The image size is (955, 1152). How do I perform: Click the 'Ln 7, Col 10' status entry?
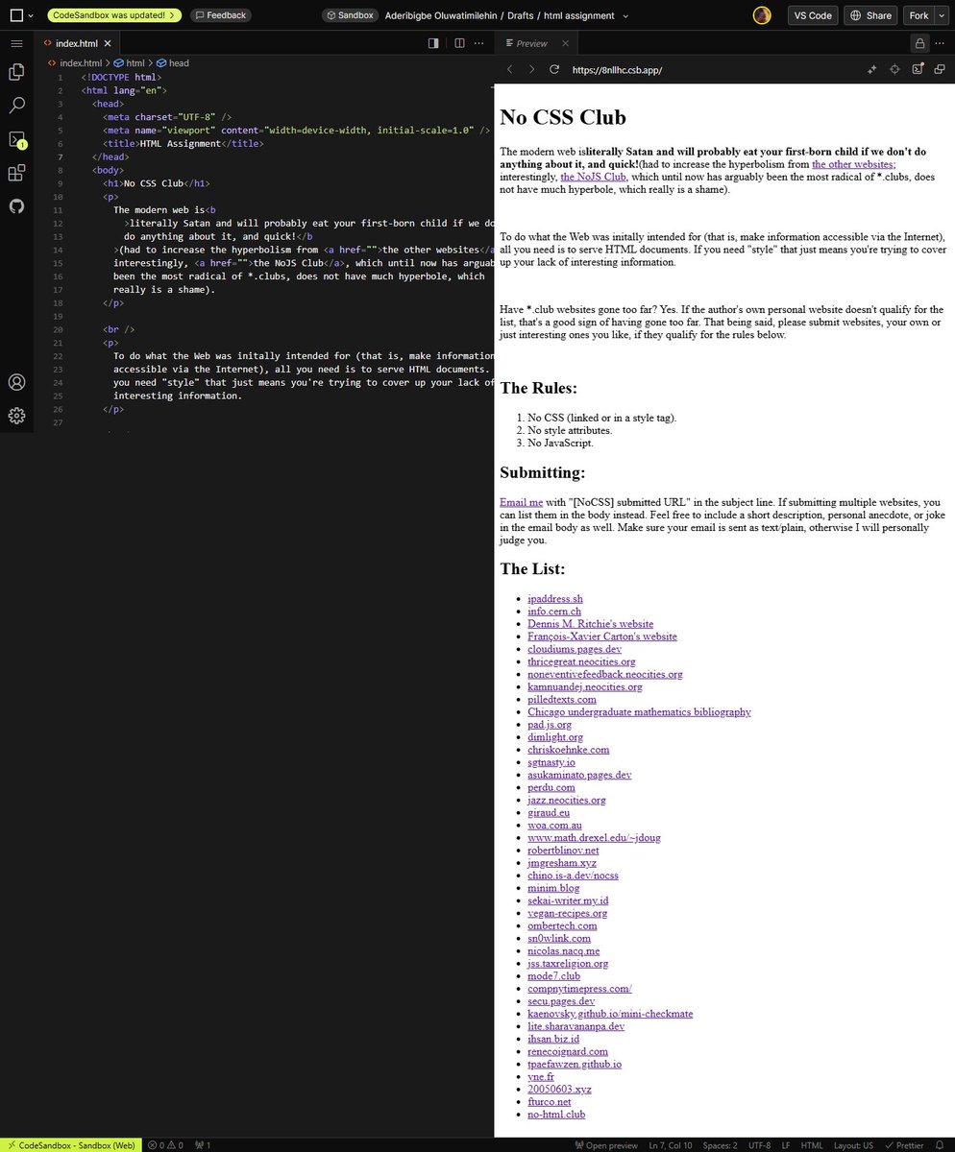pyautogui.click(x=671, y=1144)
